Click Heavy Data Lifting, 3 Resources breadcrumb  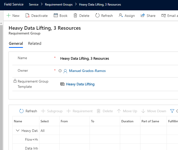[x=100, y=5]
